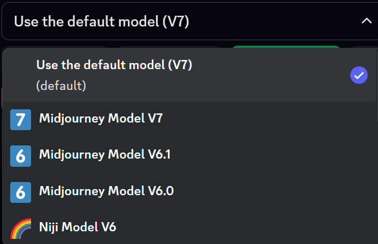
Task: Click the blue checkmark on the default option
Action: 359,76
